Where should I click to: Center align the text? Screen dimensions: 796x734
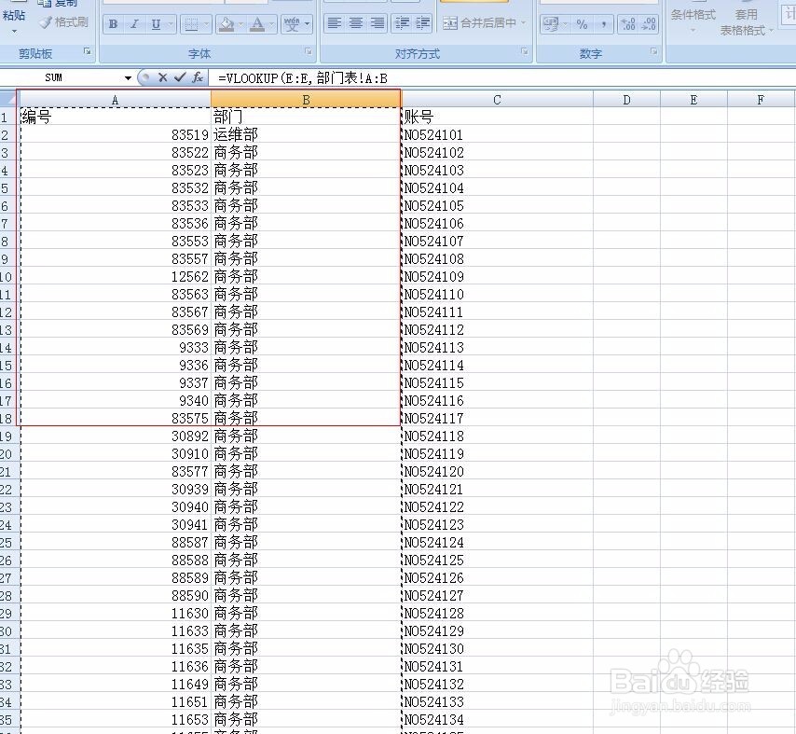[356, 23]
